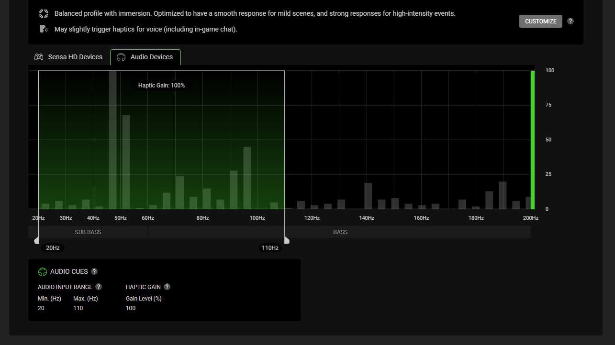Screen dimensions: 615x345
Task: Click the headphones icon on Audio Devices tab
Action: 121,57
